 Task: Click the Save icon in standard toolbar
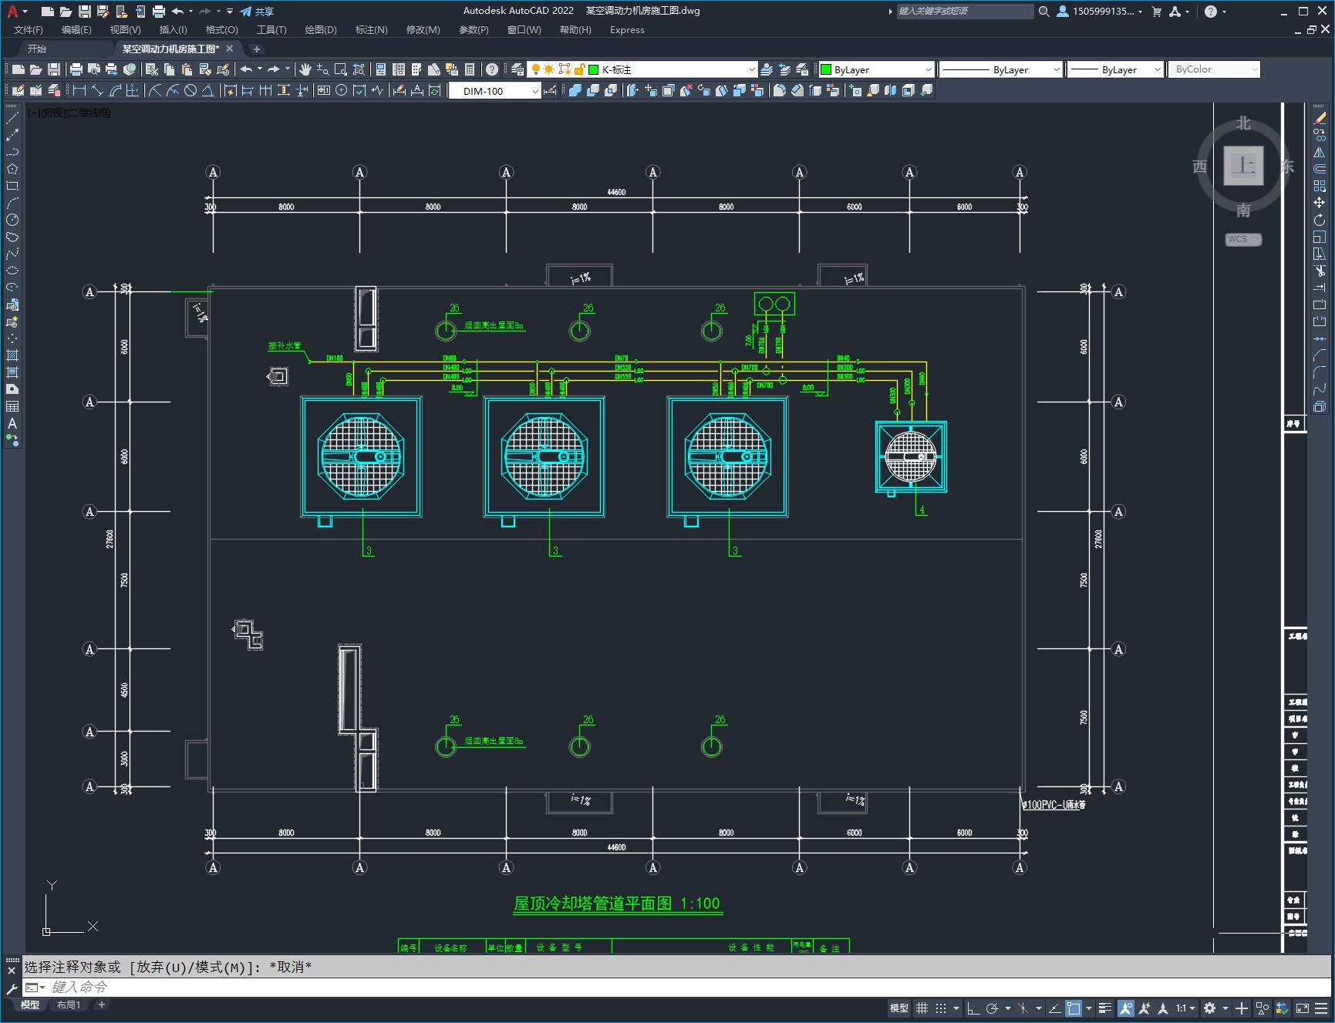pyautogui.click(x=53, y=69)
